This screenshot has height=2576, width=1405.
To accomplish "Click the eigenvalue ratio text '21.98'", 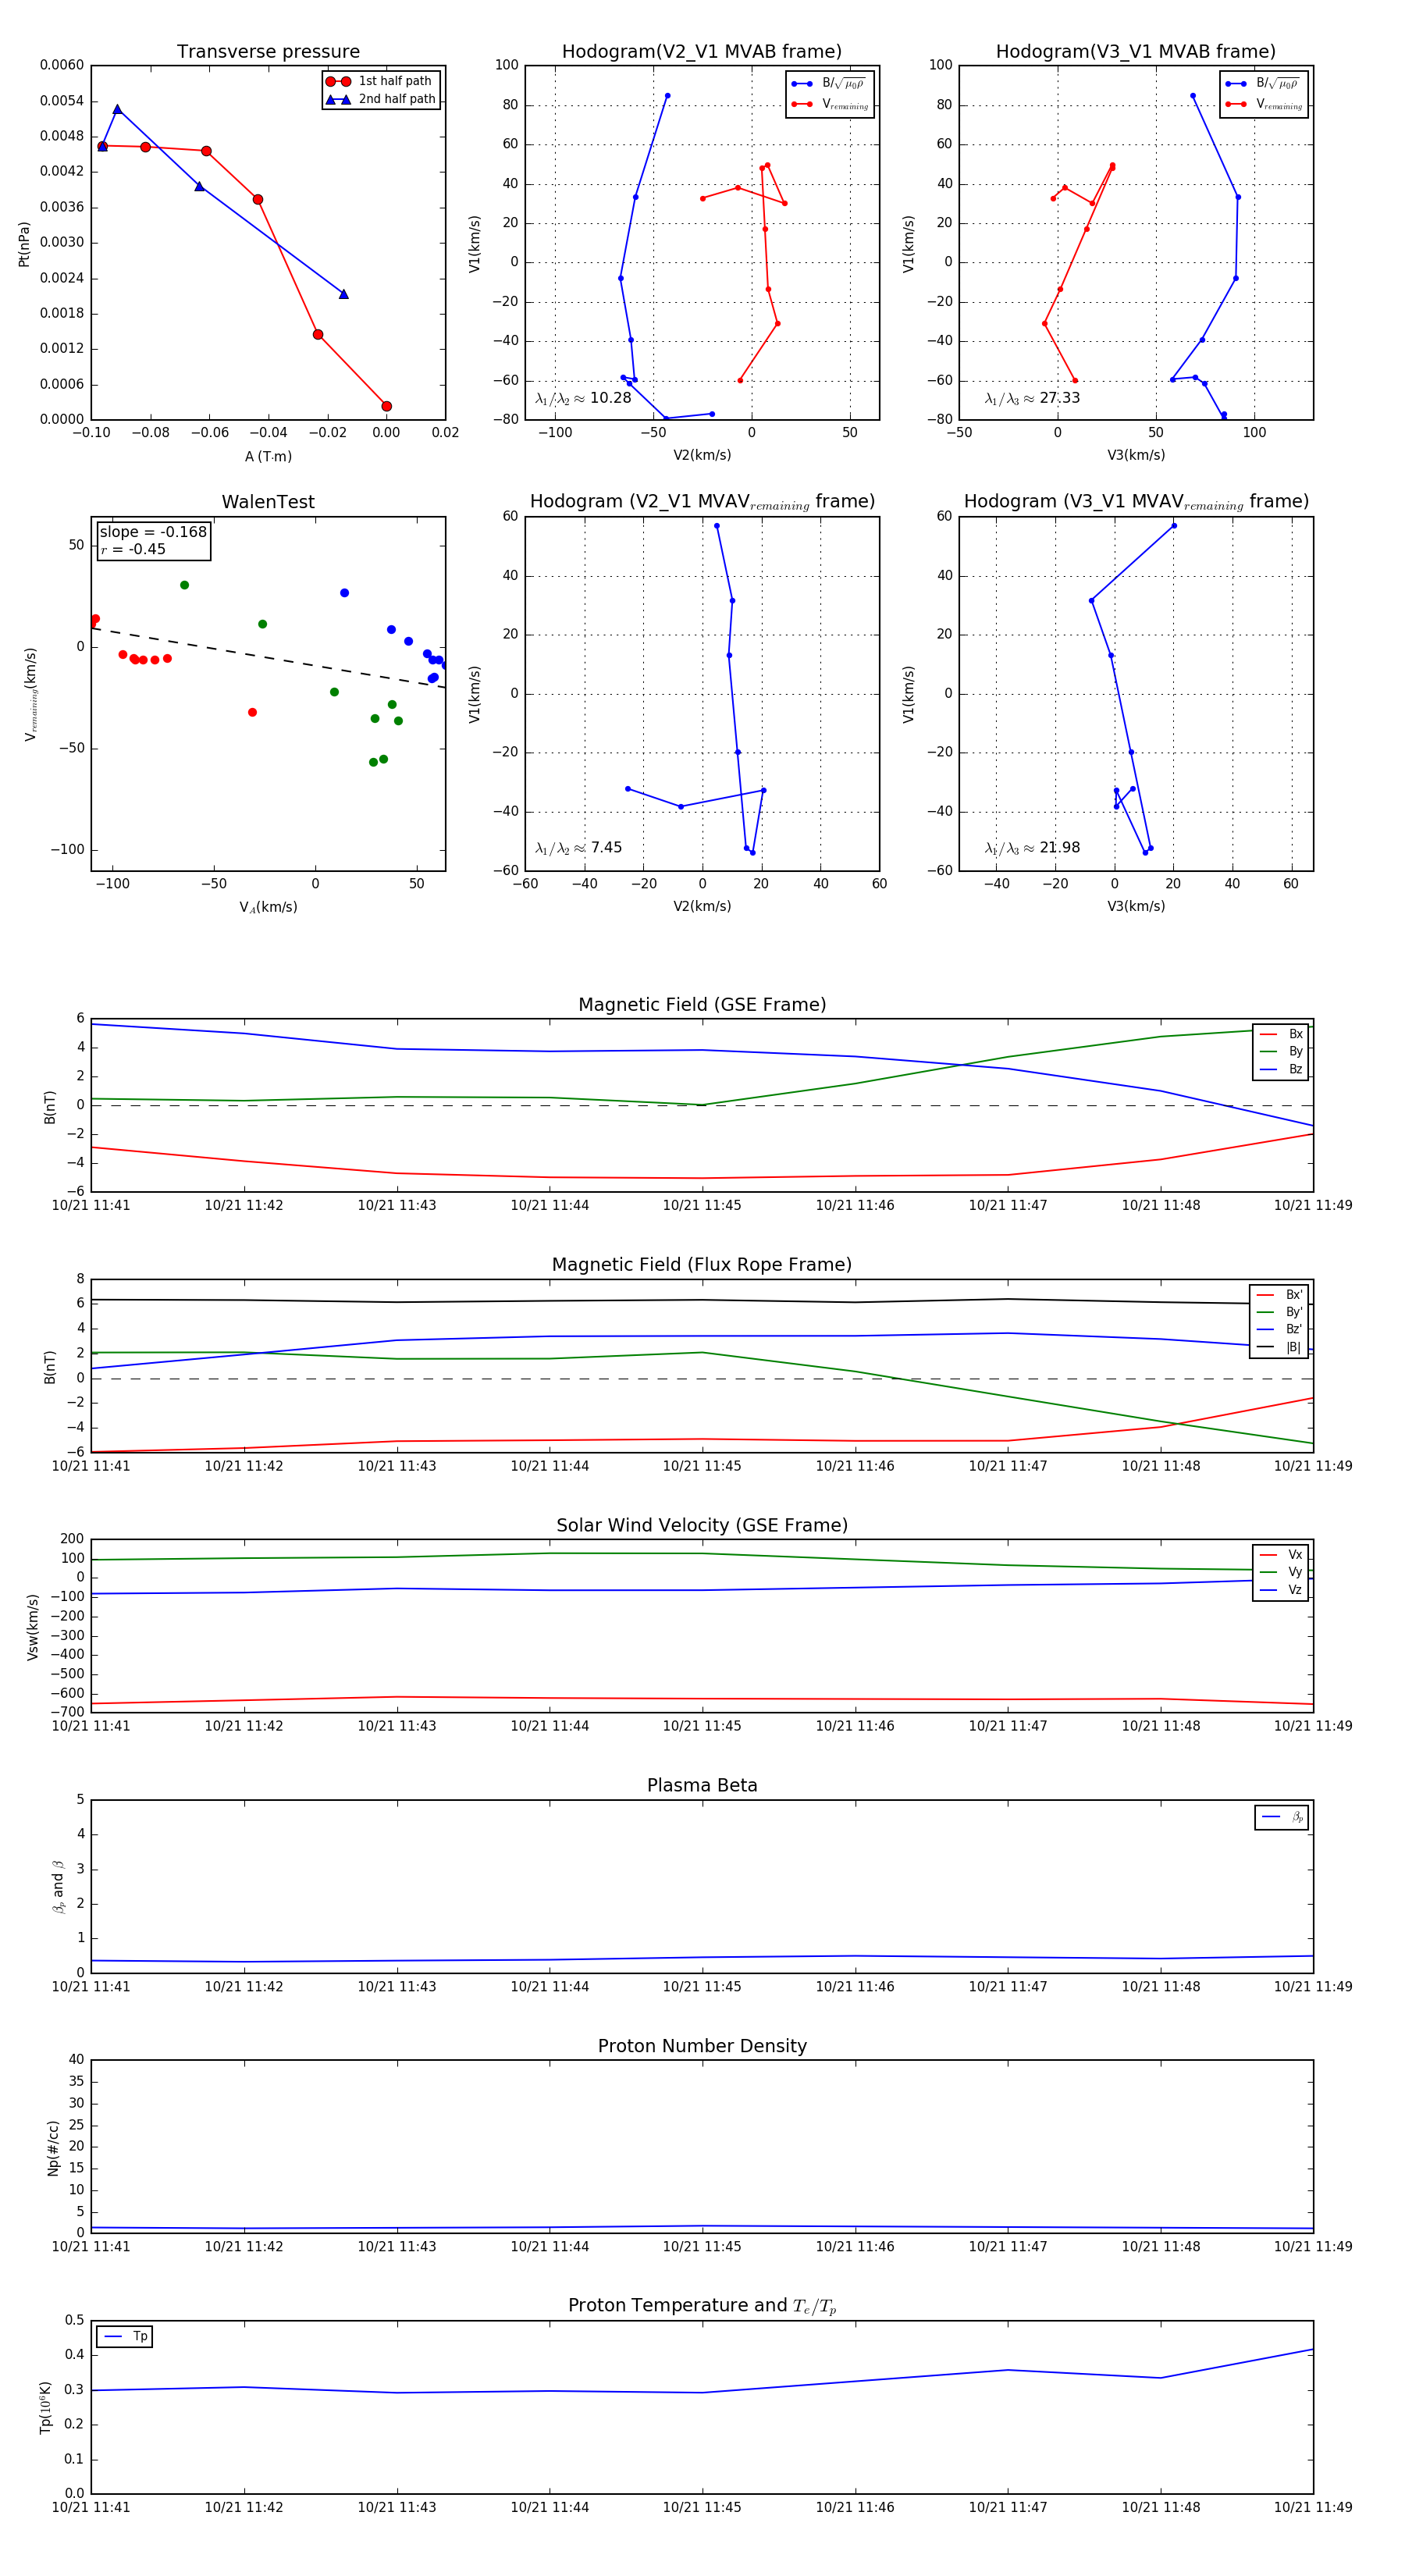I will click(x=1060, y=847).
